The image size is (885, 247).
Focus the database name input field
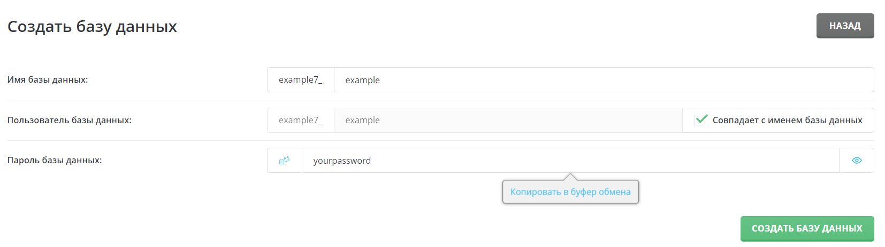604,80
